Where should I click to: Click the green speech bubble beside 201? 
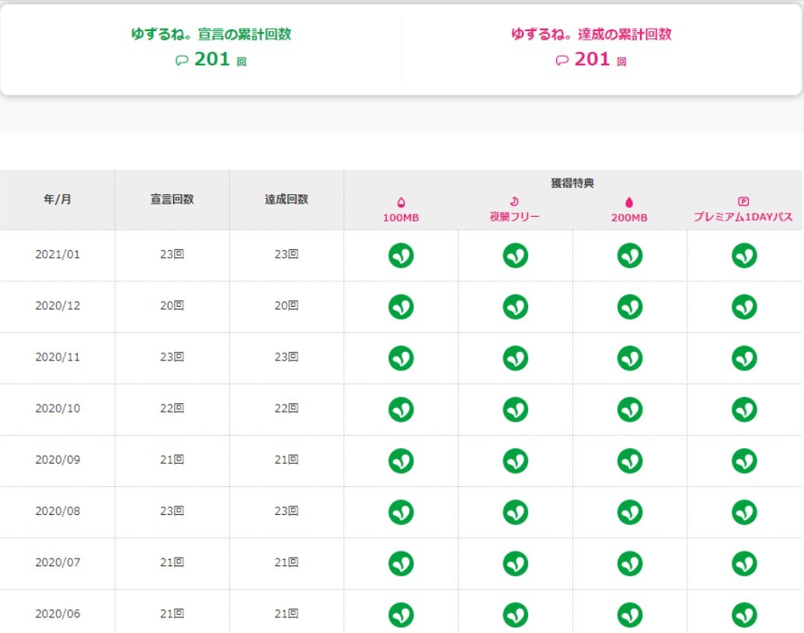[182, 61]
